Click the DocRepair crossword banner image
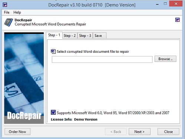 24,78
